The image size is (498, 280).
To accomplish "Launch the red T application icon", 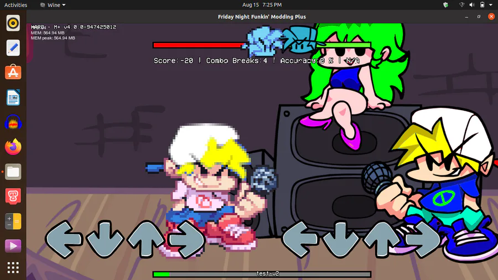I will tap(13, 196).
